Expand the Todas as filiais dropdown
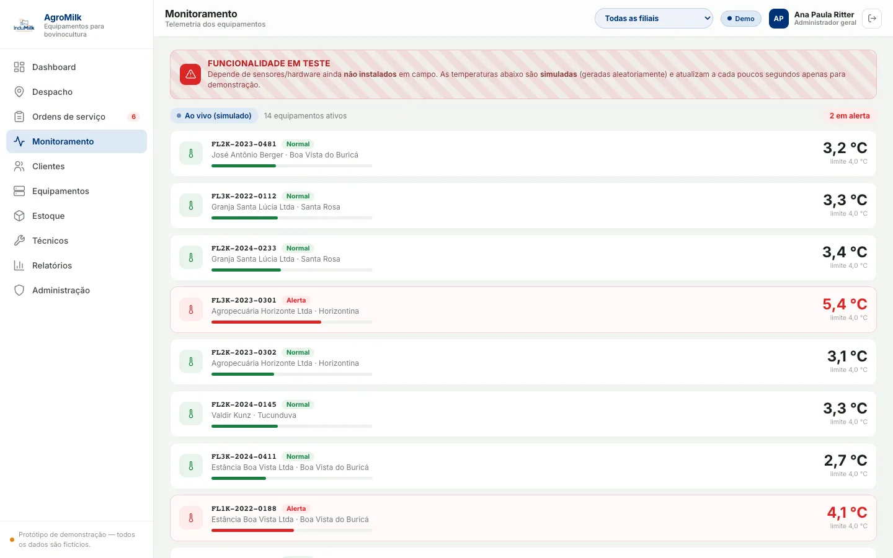Viewport: 893px width, 558px height. 654,19
